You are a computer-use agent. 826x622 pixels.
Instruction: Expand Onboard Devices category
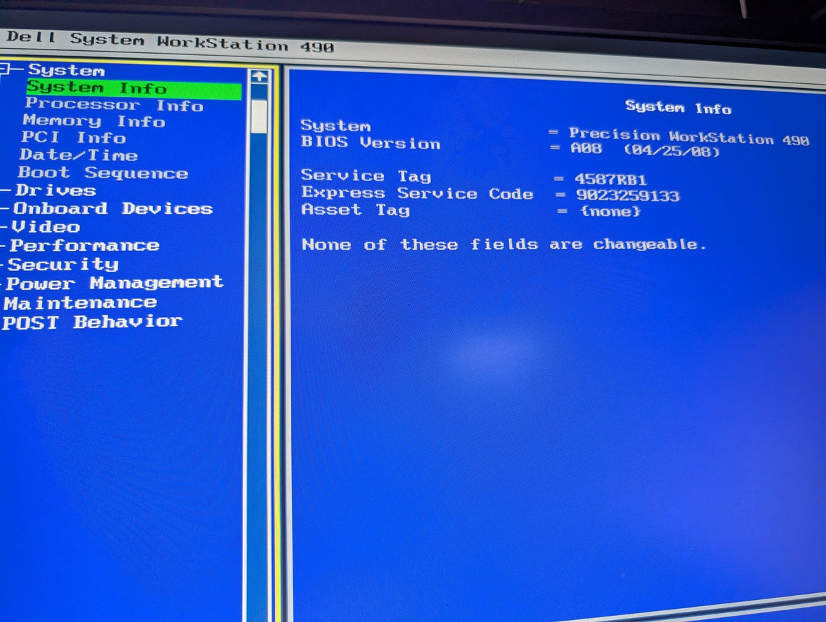tap(113, 208)
